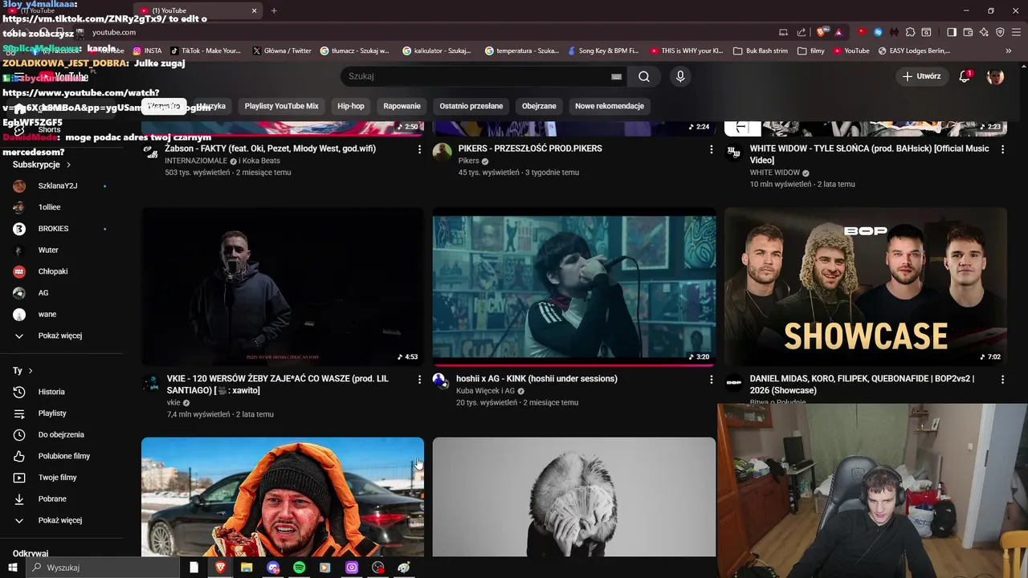The height and width of the screenshot is (578, 1028).
Task: Open TikTok bookmark in bookmarks bar
Action: 204,51
